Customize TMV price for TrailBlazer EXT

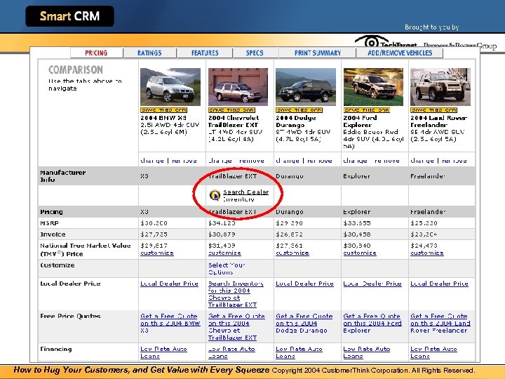(224, 253)
